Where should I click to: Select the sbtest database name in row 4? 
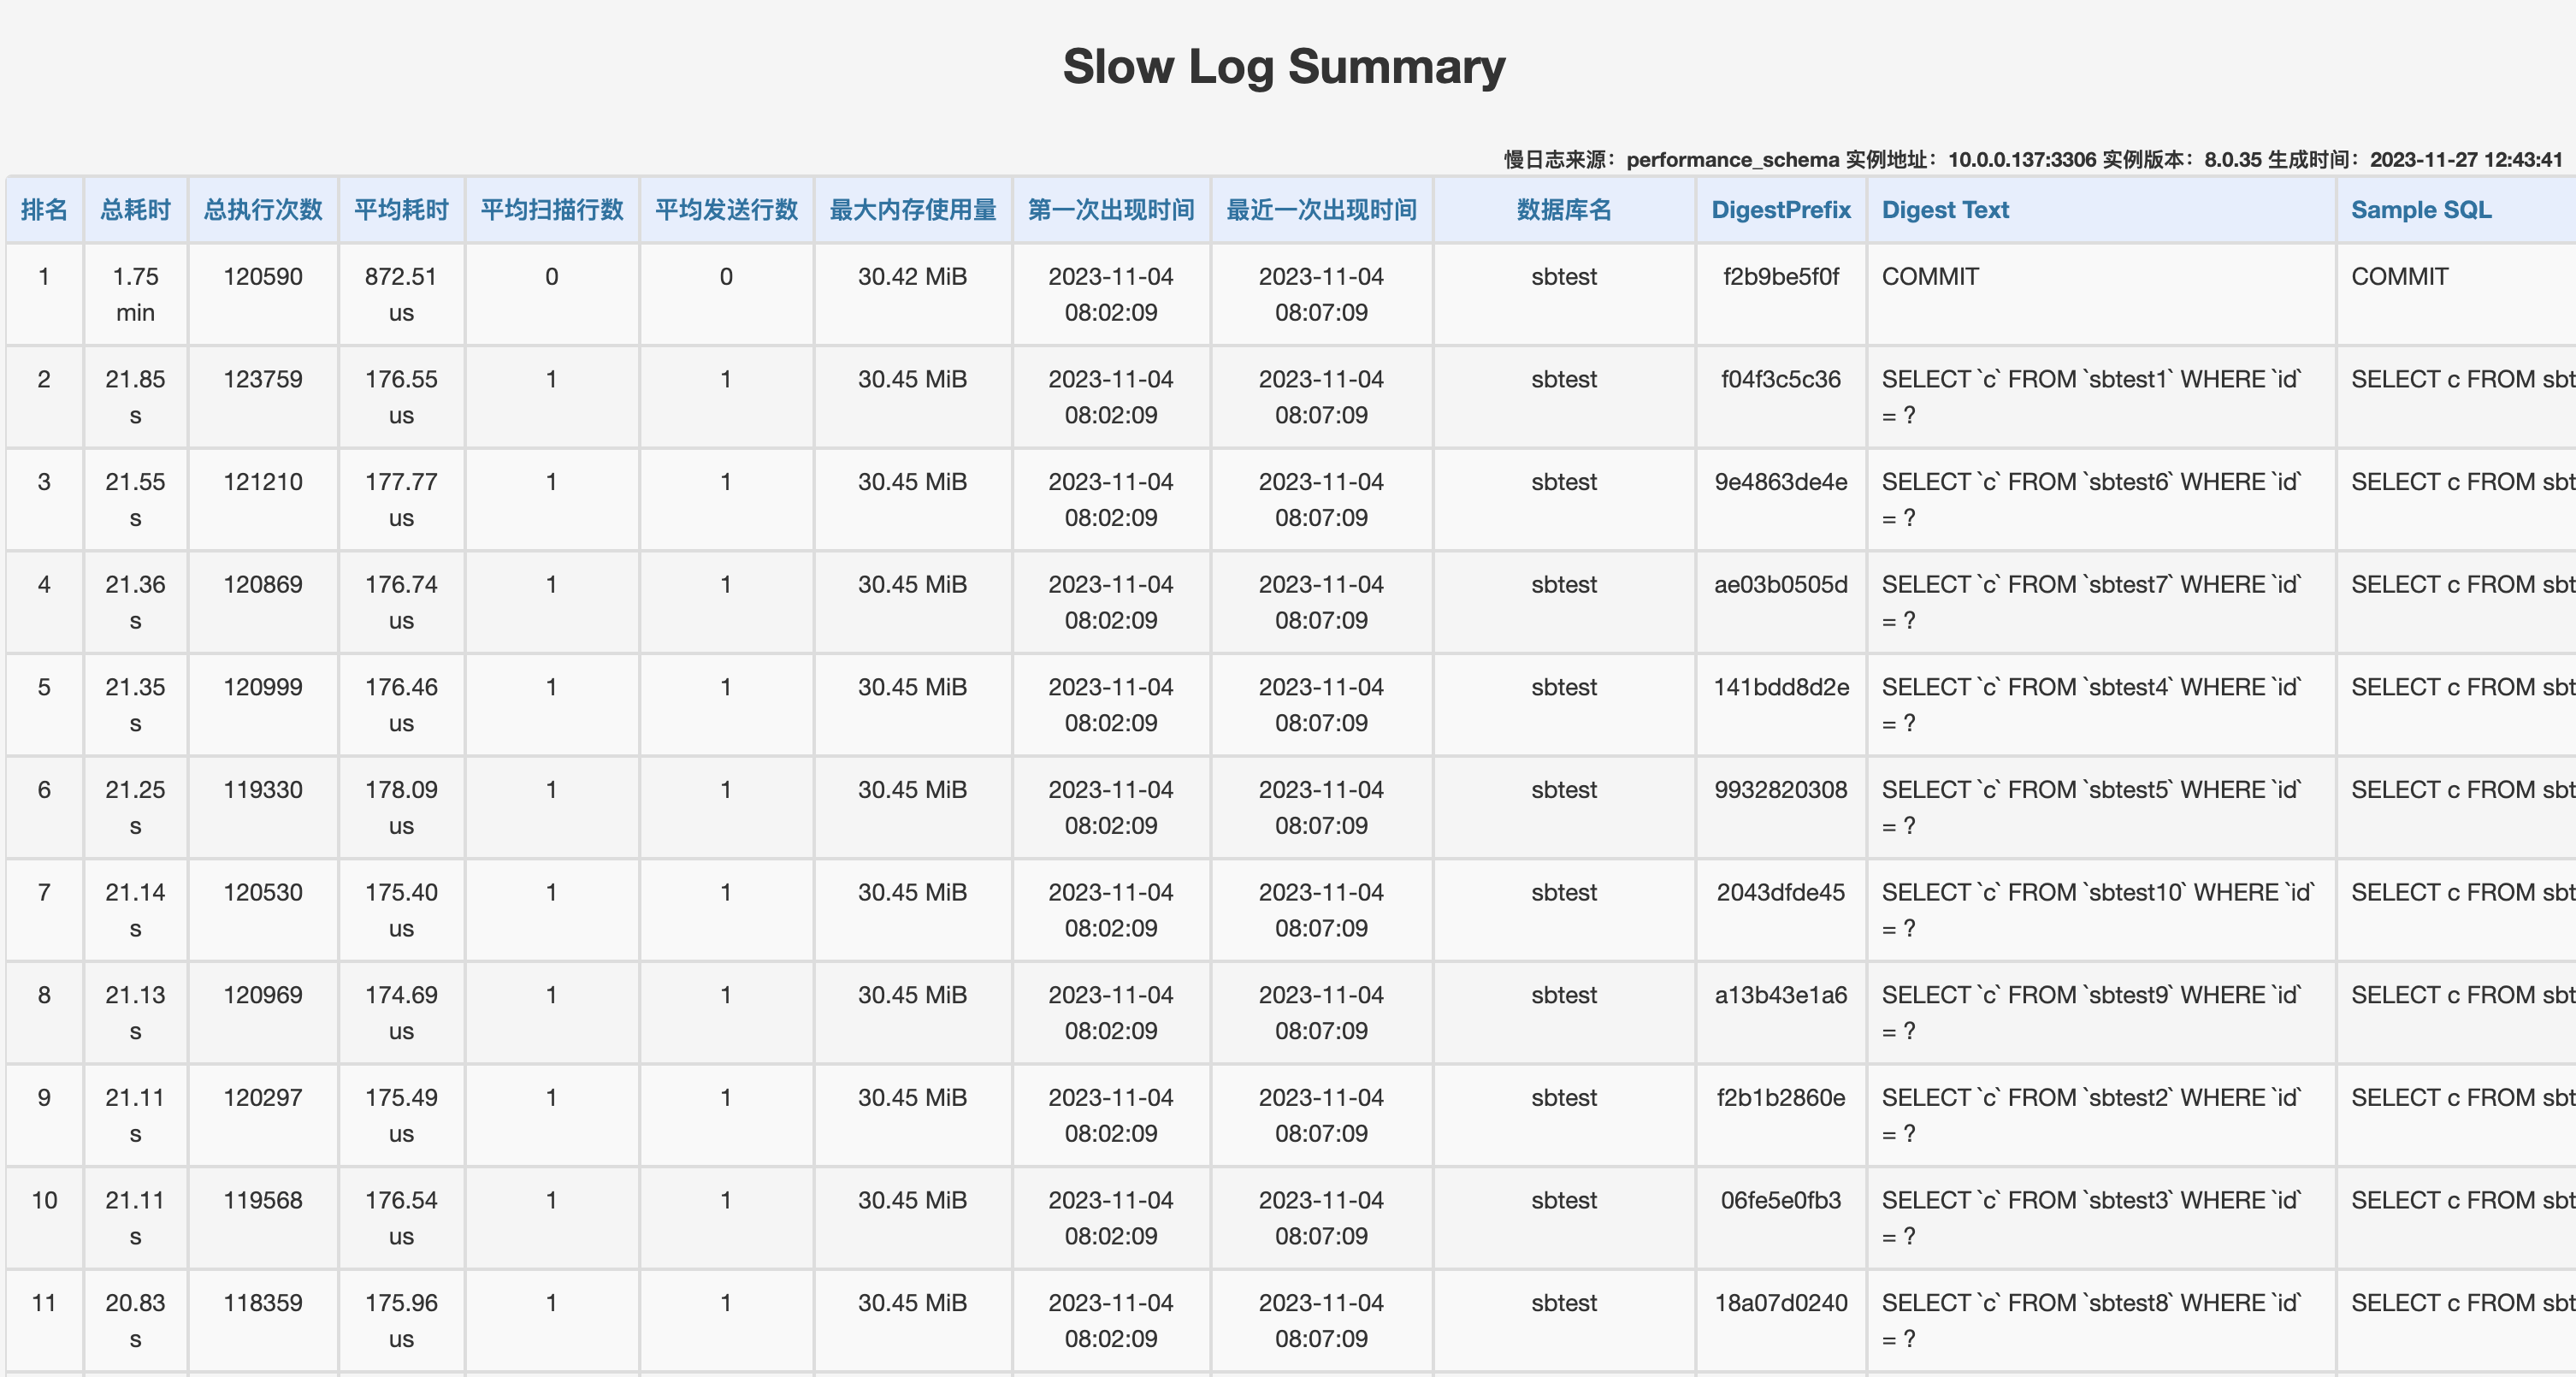tap(1563, 585)
